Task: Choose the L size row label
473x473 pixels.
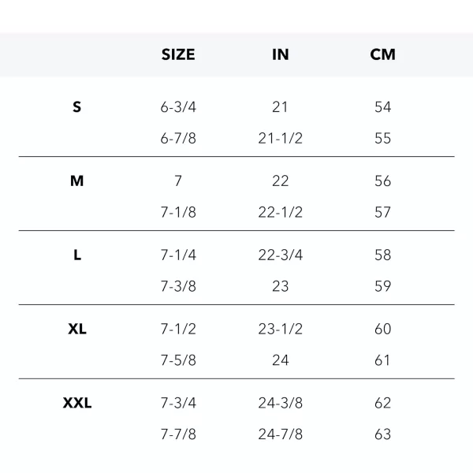Action: click(x=76, y=255)
